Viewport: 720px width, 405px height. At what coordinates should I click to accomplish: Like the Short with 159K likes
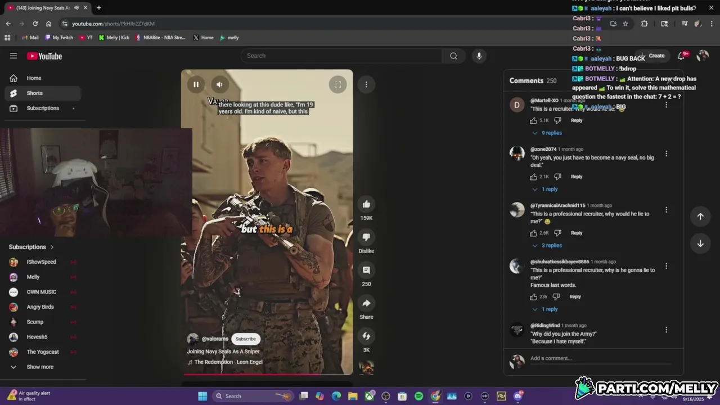pyautogui.click(x=366, y=204)
